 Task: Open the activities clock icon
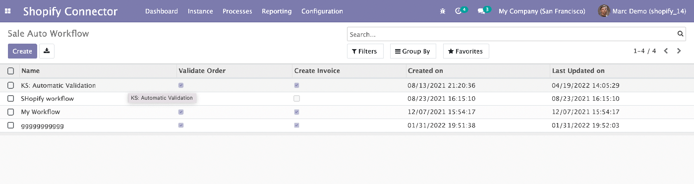(x=458, y=11)
